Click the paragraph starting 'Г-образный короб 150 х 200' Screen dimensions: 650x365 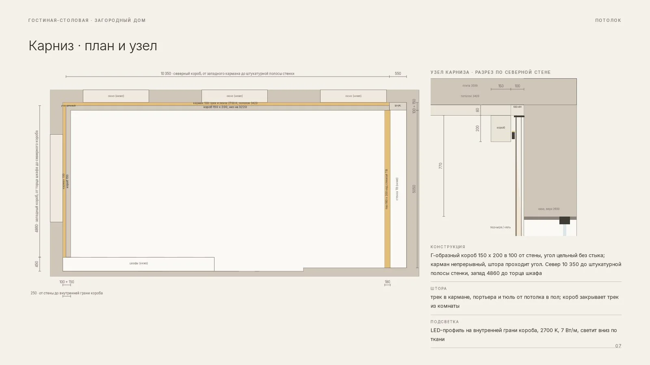pos(526,264)
